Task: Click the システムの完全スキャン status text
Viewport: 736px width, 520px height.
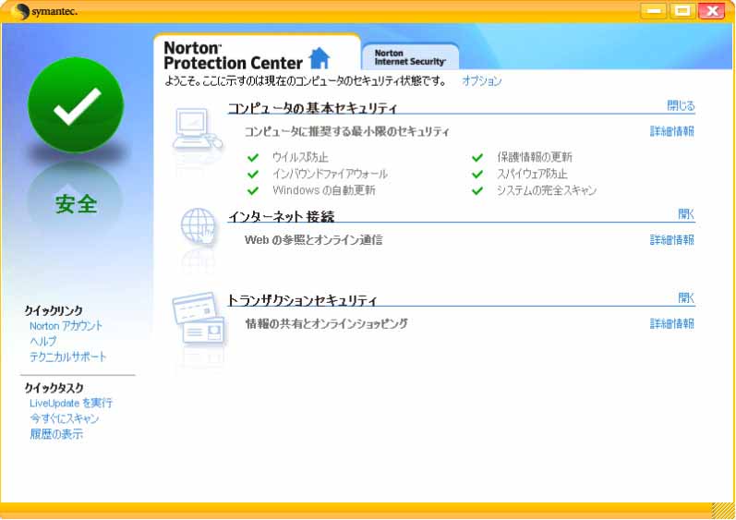Action: tap(547, 190)
